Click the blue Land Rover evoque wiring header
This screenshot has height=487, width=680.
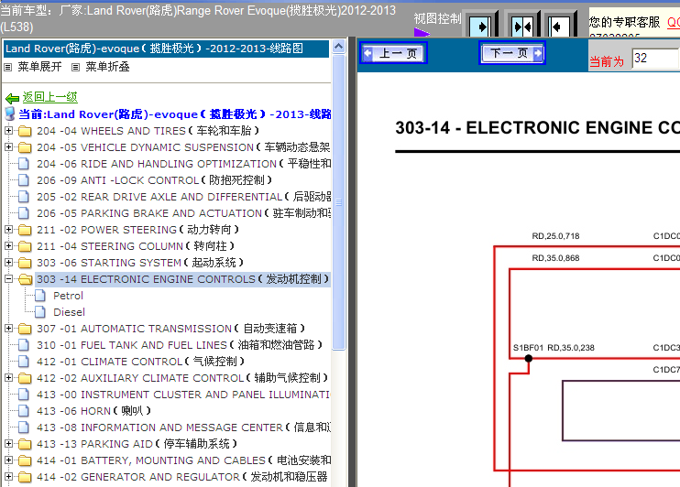(x=166, y=49)
